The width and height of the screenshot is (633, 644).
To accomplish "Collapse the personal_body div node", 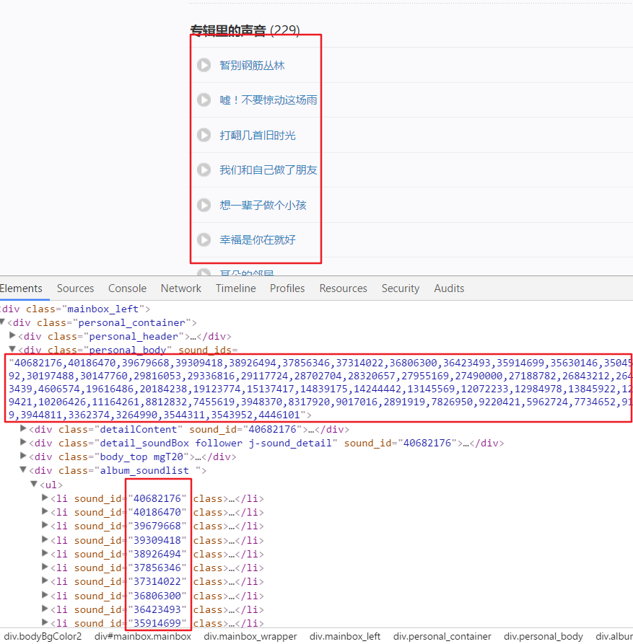I will (12, 349).
